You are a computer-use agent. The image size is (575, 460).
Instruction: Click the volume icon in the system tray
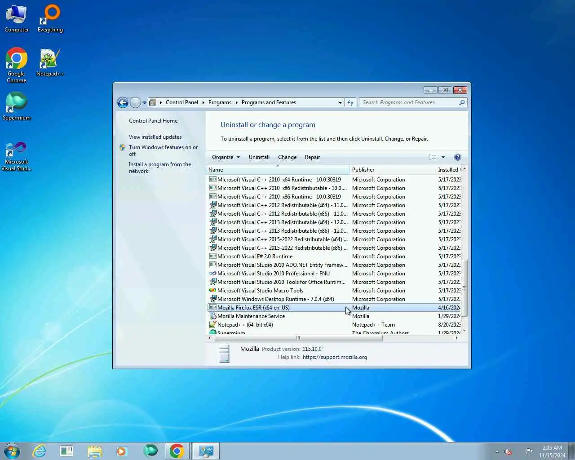pyautogui.click(x=508, y=451)
